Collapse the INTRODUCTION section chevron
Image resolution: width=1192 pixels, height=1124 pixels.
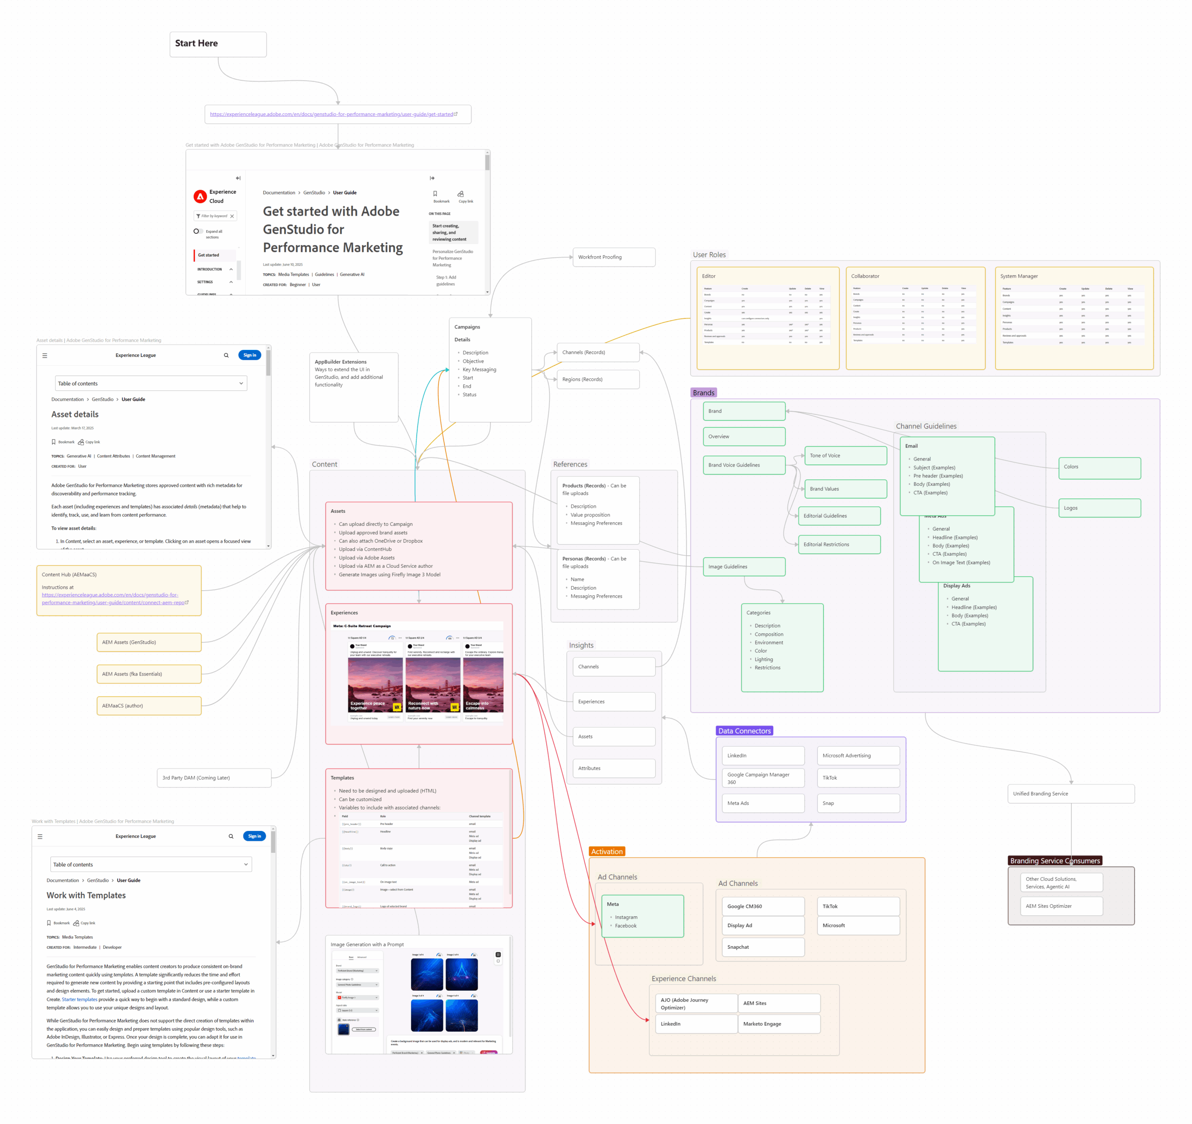click(x=231, y=269)
